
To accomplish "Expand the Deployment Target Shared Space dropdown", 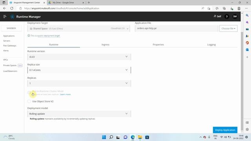I will point(78,29).
